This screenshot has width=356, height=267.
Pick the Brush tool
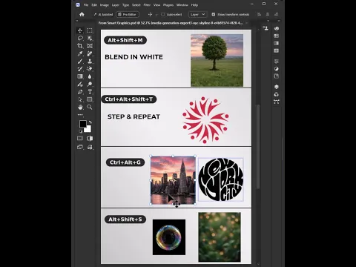pyautogui.click(x=80, y=61)
